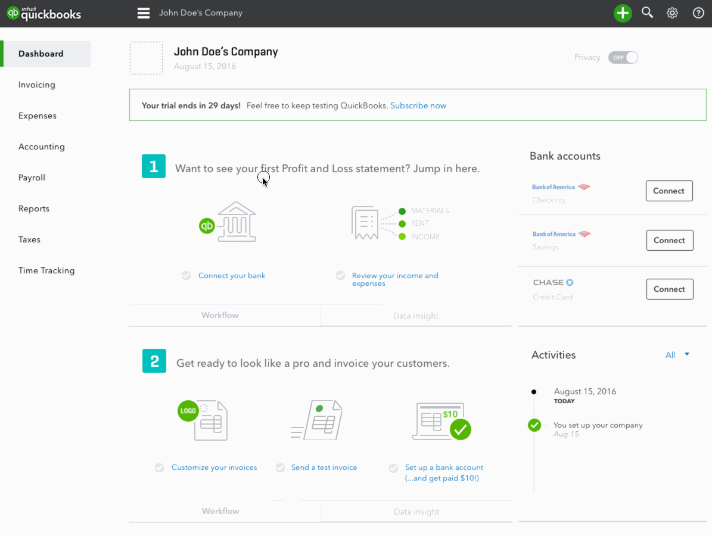Open Reports in the sidebar
This screenshot has height=536, width=712.
click(33, 209)
